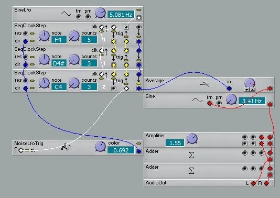Select the blue dir jack of the D4# step
This screenshot has width=280, height=198.
[26, 65]
